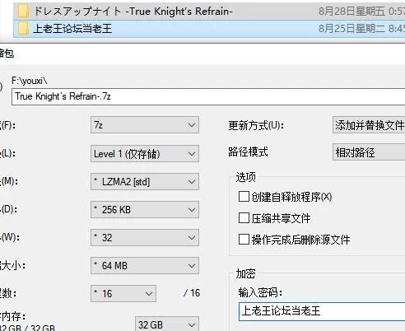Edit archive name True Knight's Refrain-.7z field

point(208,96)
